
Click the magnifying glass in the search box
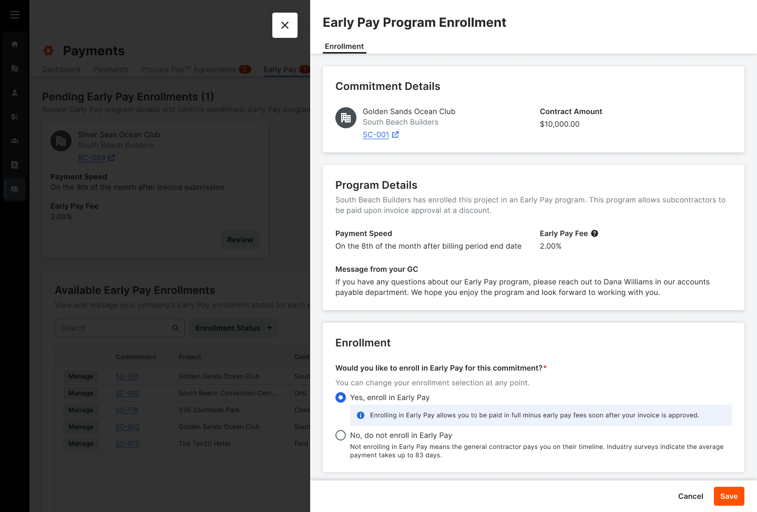pyautogui.click(x=176, y=327)
